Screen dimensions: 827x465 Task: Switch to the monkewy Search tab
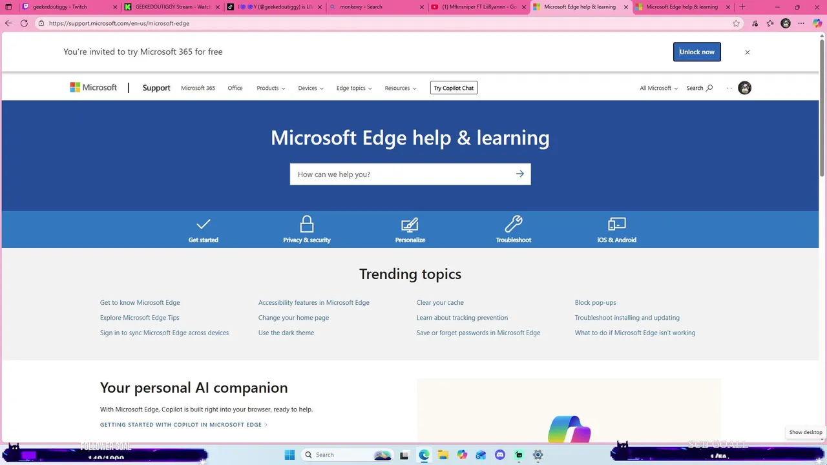click(376, 7)
